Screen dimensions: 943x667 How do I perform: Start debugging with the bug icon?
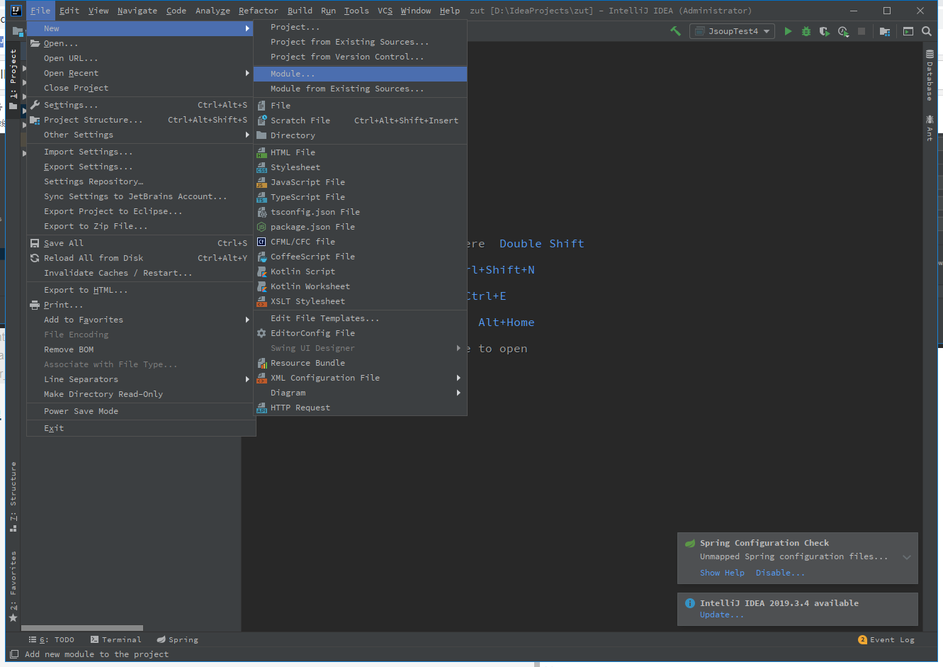pyautogui.click(x=806, y=31)
